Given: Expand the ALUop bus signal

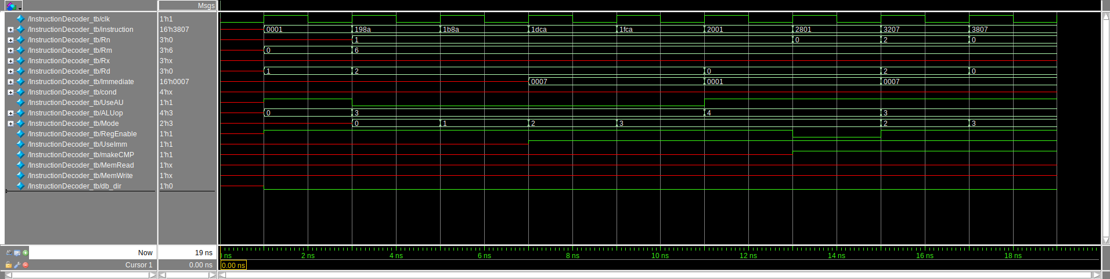Looking at the screenshot, I should click(10, 113).
